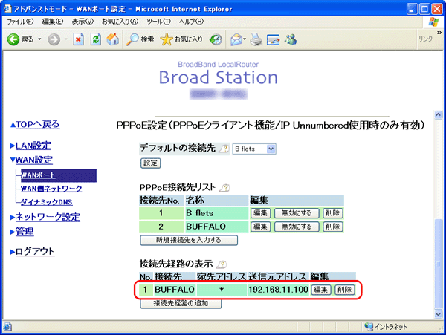
Task: Click the TOPへ戻る link
Action: (37, 125)
